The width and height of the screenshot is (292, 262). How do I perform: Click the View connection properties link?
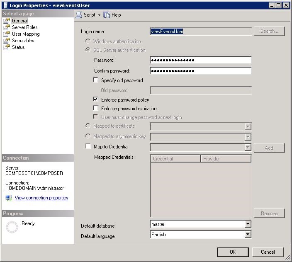(x=41, y=198)
